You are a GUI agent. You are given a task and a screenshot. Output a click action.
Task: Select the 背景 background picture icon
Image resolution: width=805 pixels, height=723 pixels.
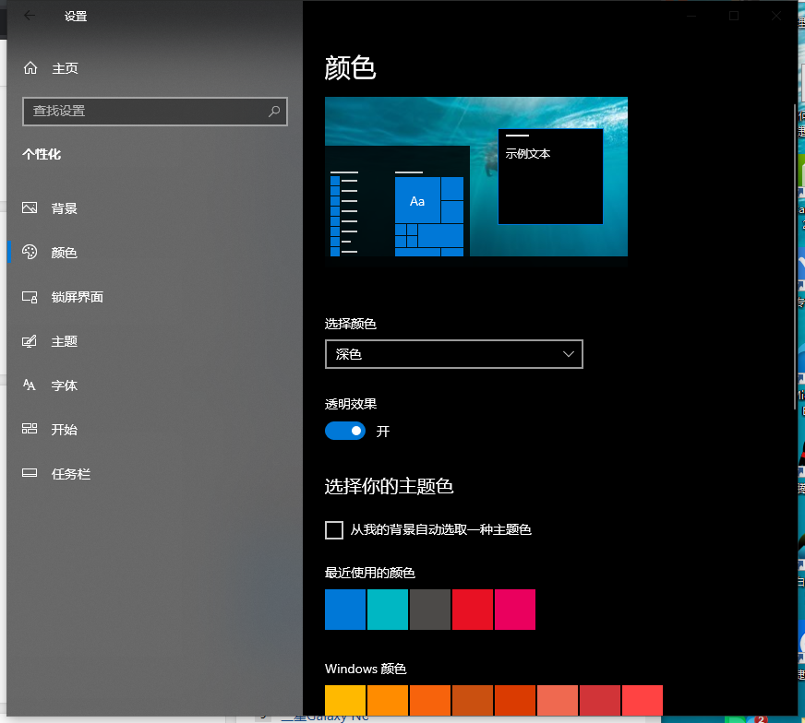[30, 207]
